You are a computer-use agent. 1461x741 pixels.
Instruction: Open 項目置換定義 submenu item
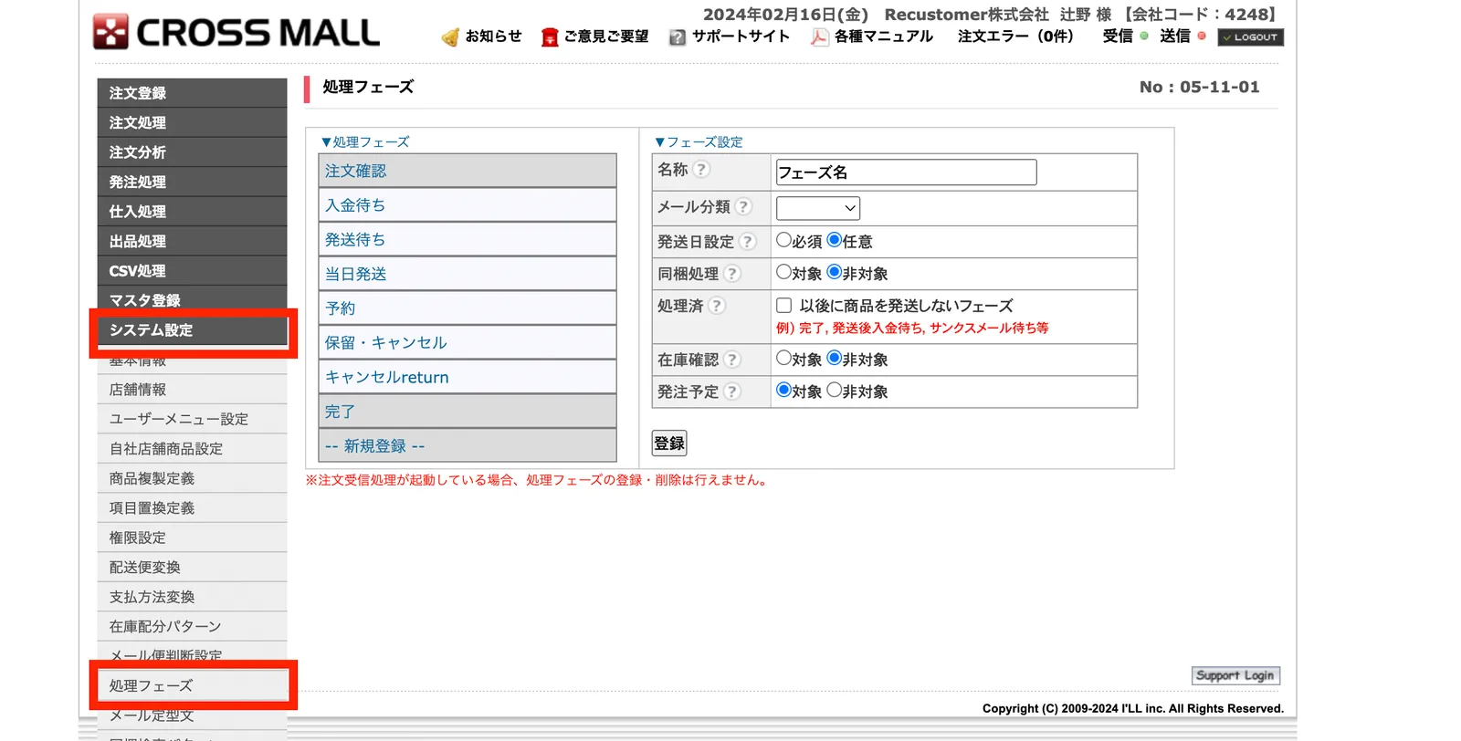192,508
